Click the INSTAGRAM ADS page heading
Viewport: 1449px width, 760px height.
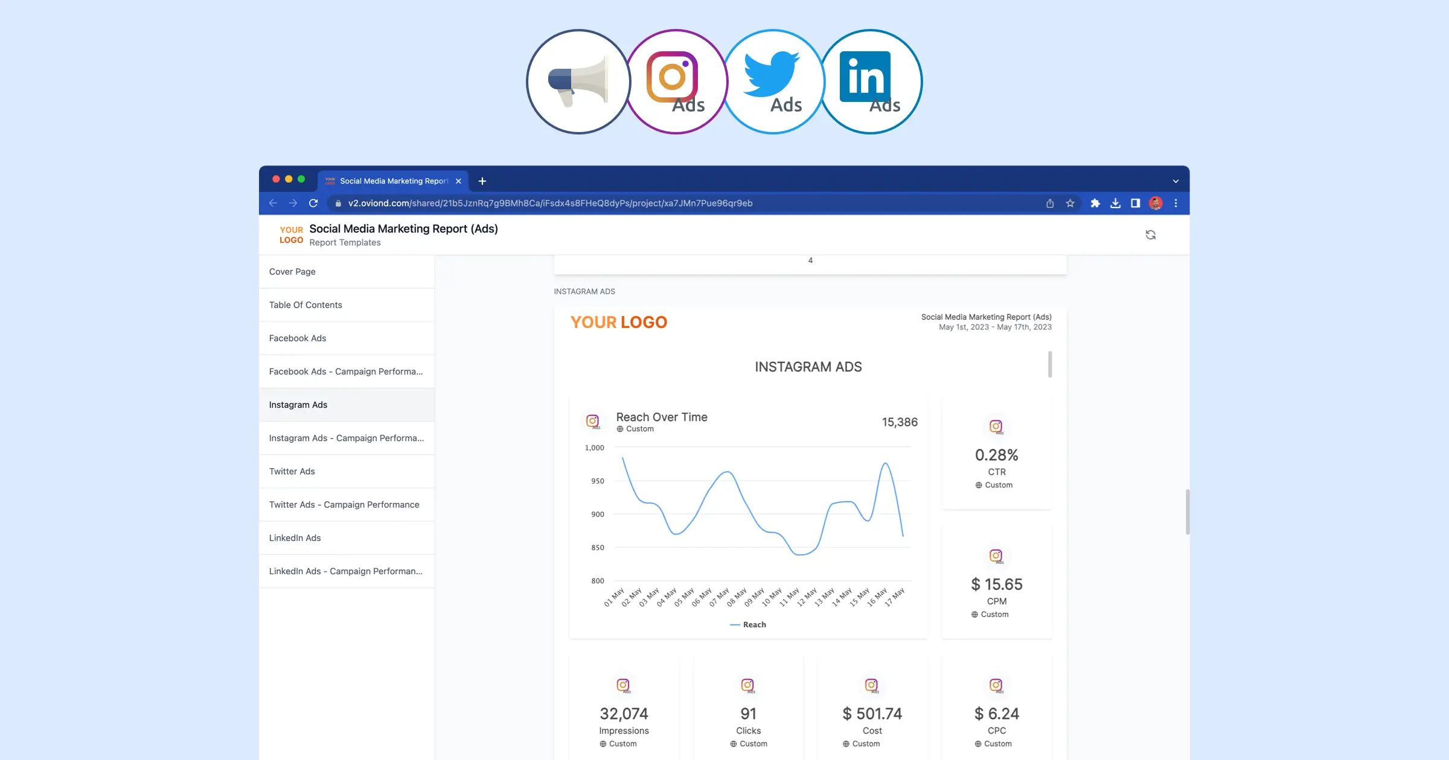click(x=808, y=367)
